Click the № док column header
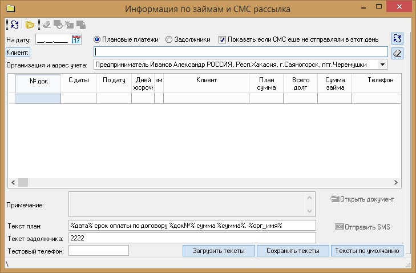Image resolution: width=416 pixels, height=273 pixels. click(38, 83)
